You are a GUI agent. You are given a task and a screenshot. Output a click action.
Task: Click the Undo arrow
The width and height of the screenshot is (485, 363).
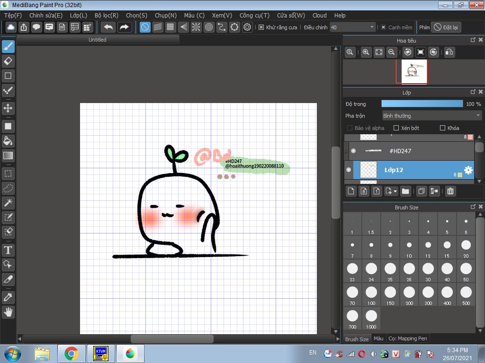108,27
